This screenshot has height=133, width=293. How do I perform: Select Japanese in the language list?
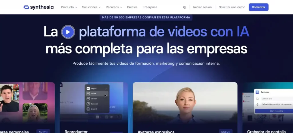tap(97, 104)
